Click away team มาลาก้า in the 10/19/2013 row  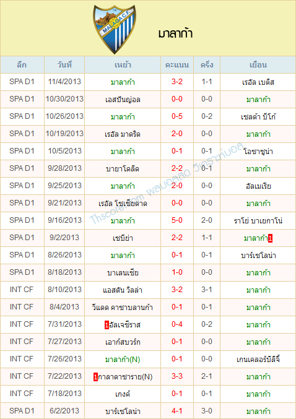click(x=258, y=134)
